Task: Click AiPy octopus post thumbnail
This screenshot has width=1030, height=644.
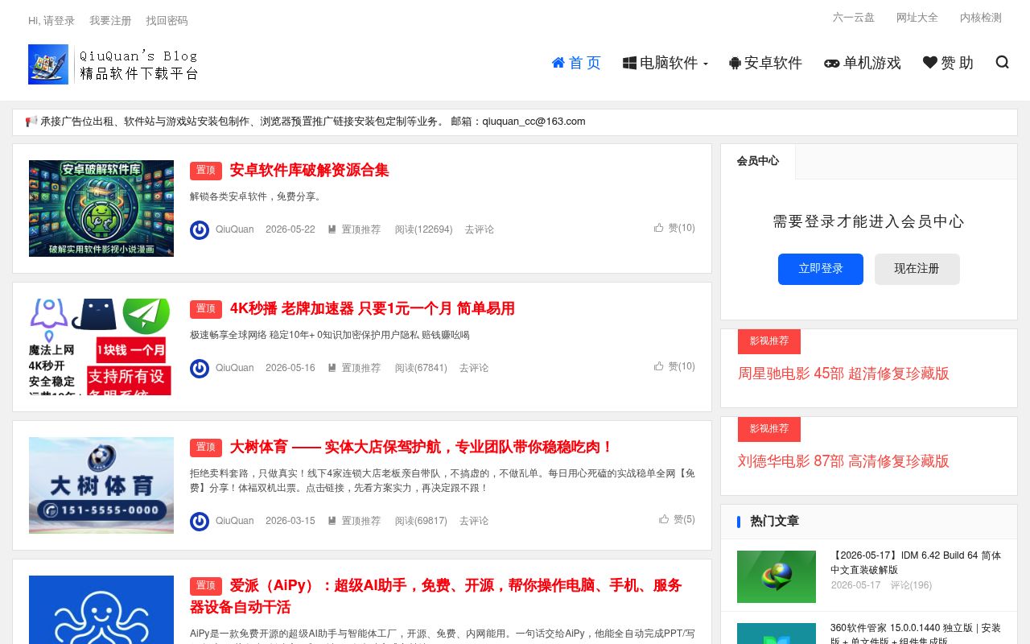Action: [101, 609]
